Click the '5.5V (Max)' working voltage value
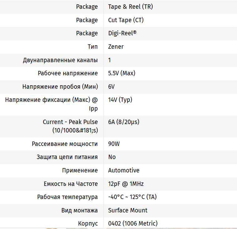 122,73
